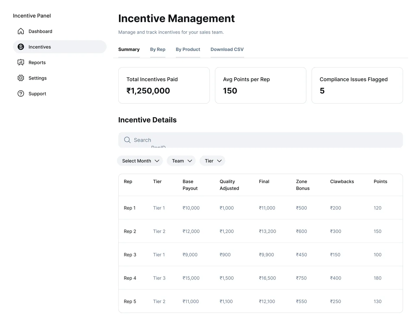
Task: Open Support label in sidebar
Action: tap(37, 93)
